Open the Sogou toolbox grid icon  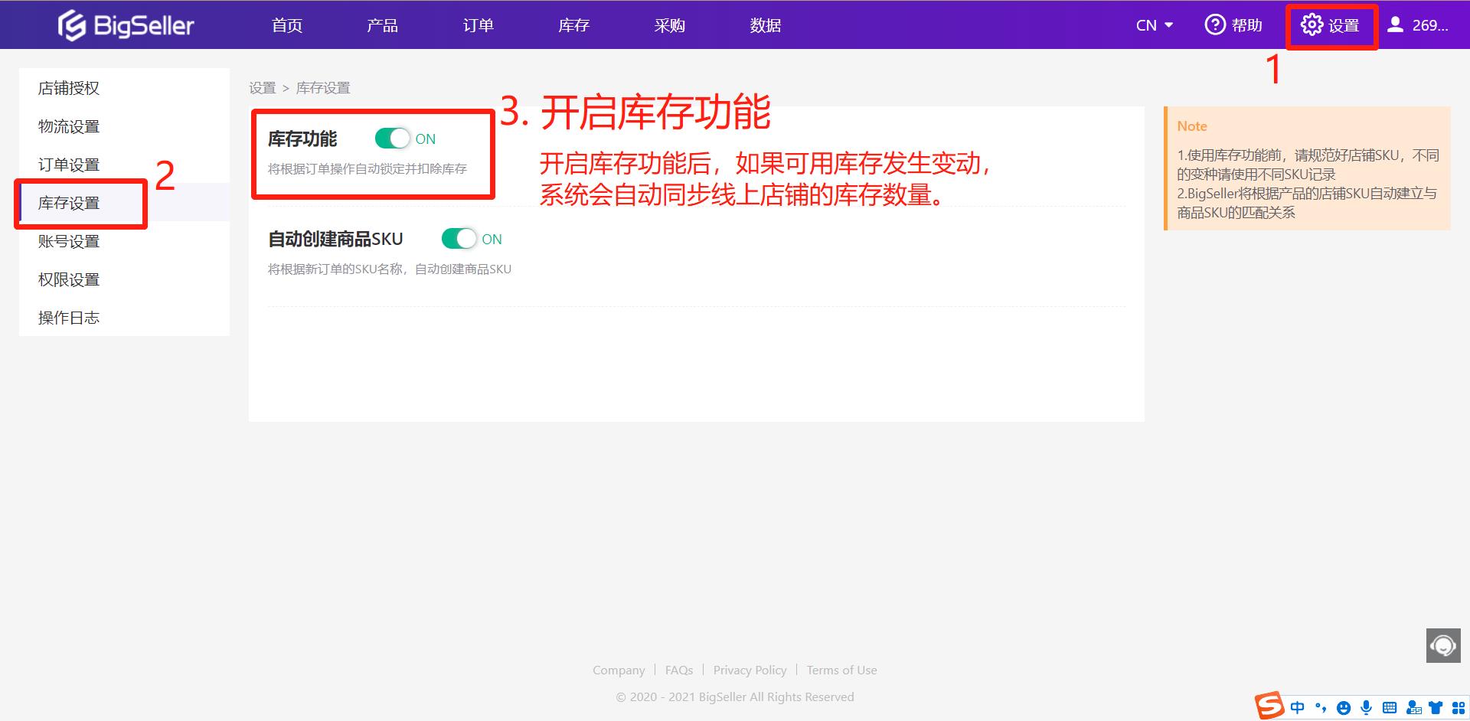click(1456, 708)
